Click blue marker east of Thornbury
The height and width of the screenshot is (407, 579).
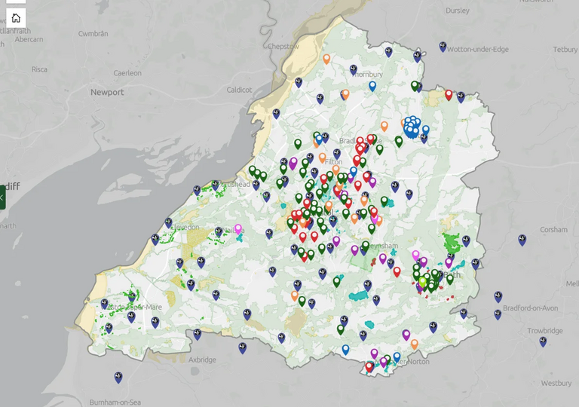[372, 86]
